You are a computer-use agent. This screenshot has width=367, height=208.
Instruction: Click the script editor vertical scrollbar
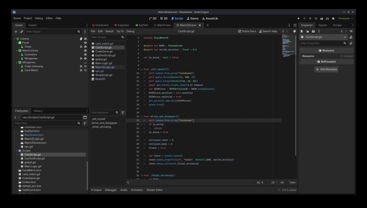296,95
